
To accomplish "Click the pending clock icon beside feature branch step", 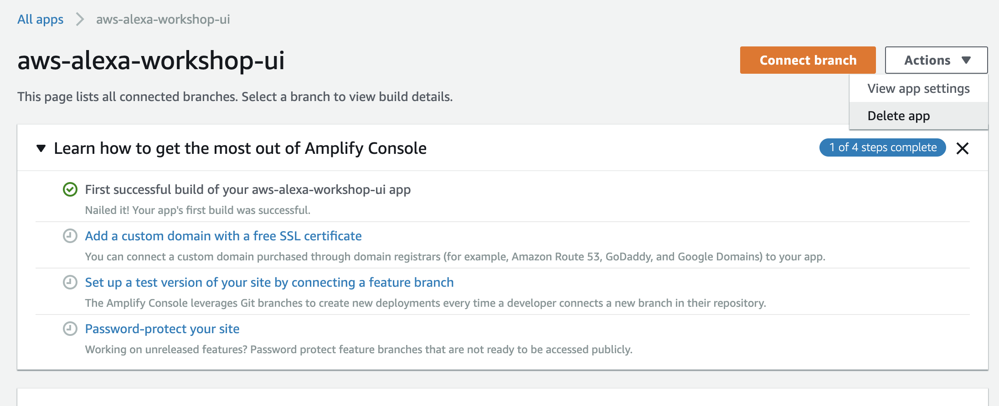I will pos(70,282).
